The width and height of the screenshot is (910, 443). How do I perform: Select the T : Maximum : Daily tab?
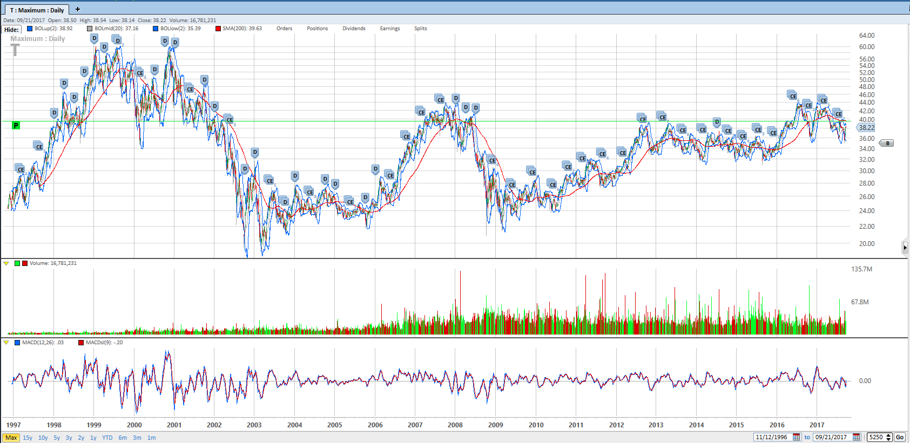pos(37,10)
